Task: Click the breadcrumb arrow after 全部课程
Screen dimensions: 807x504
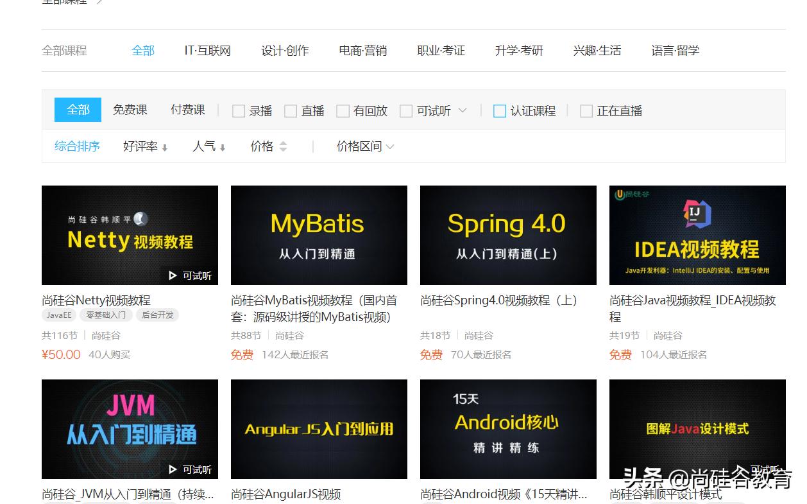Action: 99,2
